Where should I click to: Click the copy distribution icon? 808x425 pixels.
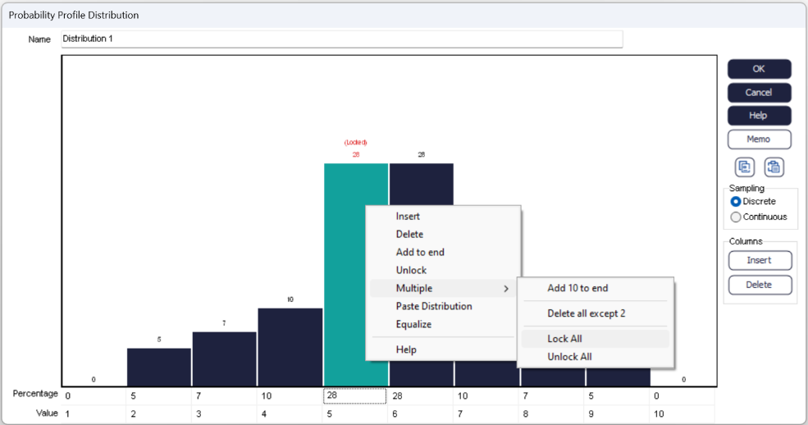745,167
